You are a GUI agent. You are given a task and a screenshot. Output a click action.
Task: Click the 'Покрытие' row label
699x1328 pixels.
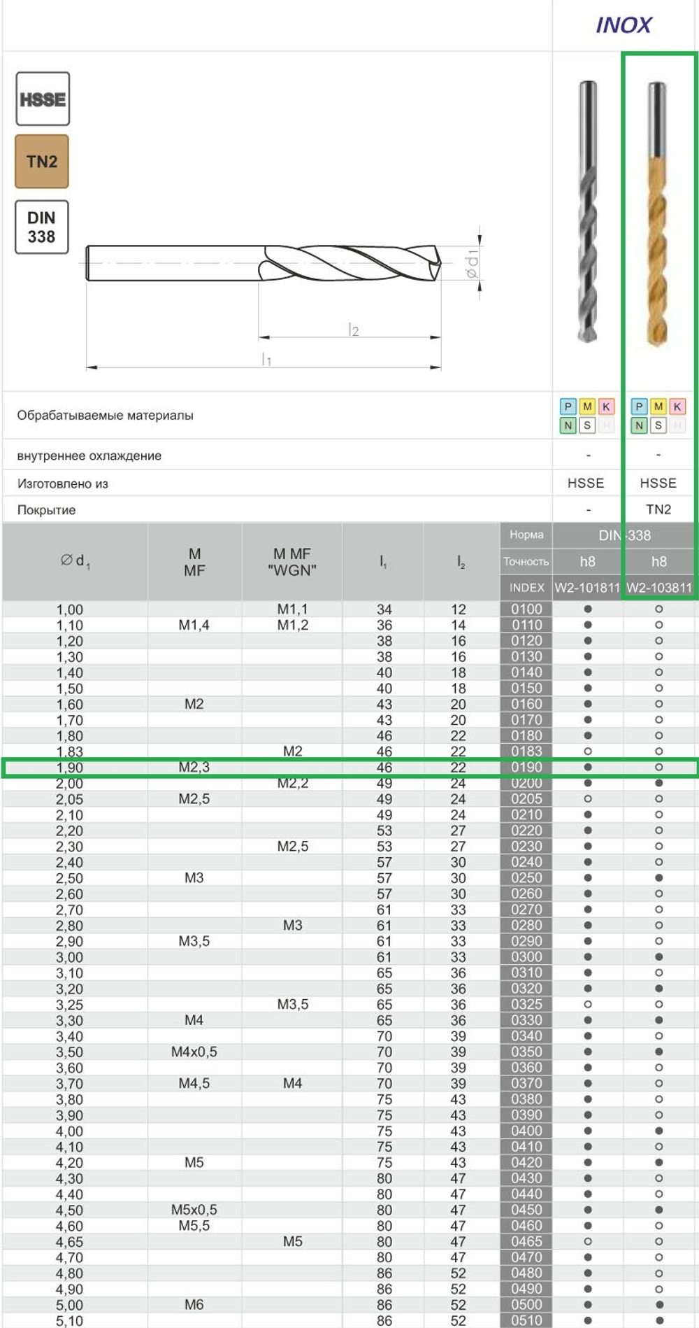point(46,510)
